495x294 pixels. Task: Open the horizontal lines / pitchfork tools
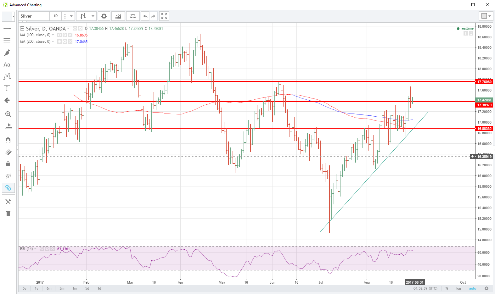pyautogui.click(x=7, y=41)
